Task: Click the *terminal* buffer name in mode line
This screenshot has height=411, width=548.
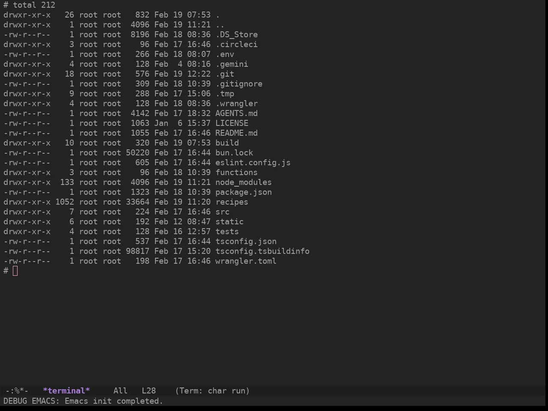Action: 66,391
